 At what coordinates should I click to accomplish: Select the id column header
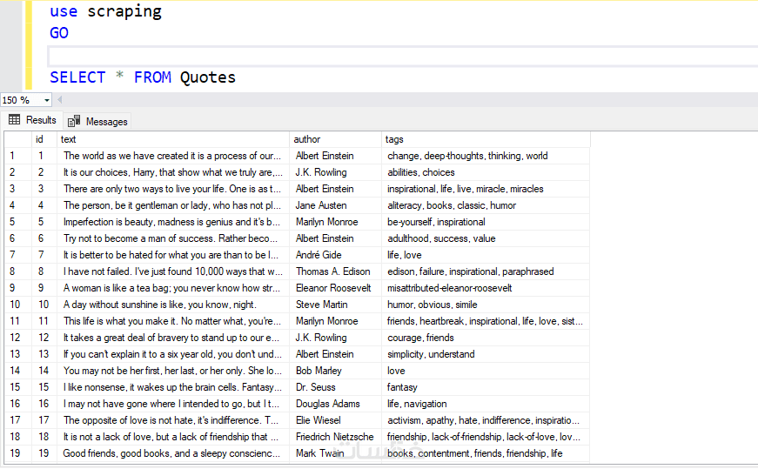[x=44, y=139]
